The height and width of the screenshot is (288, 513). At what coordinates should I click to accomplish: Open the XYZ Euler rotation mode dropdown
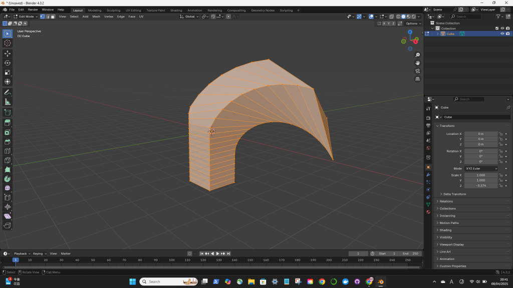[x=481, y=168]
